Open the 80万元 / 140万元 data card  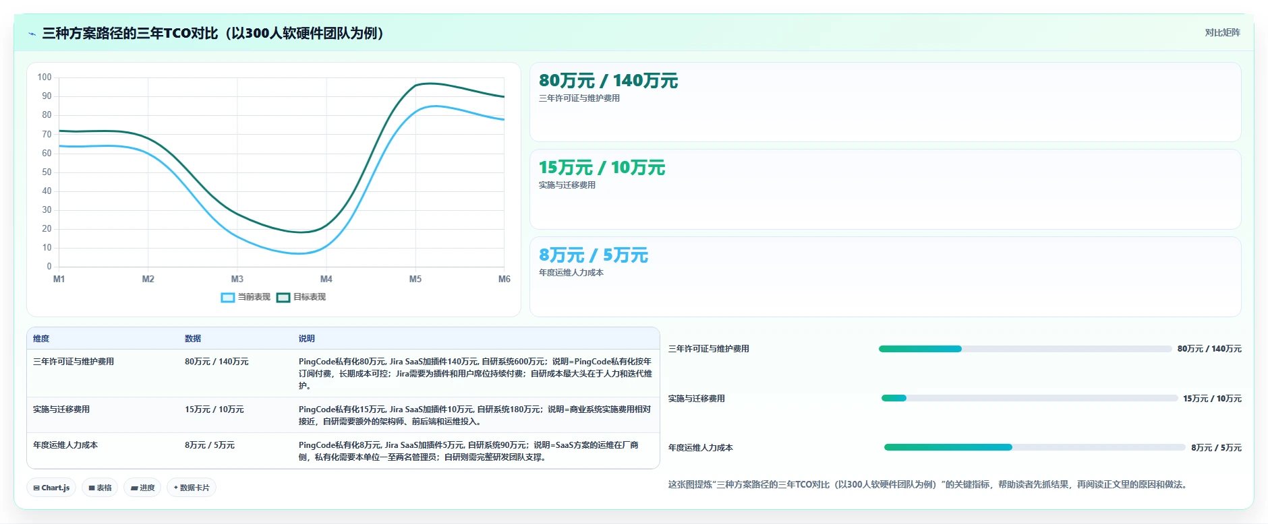point(886,102)
